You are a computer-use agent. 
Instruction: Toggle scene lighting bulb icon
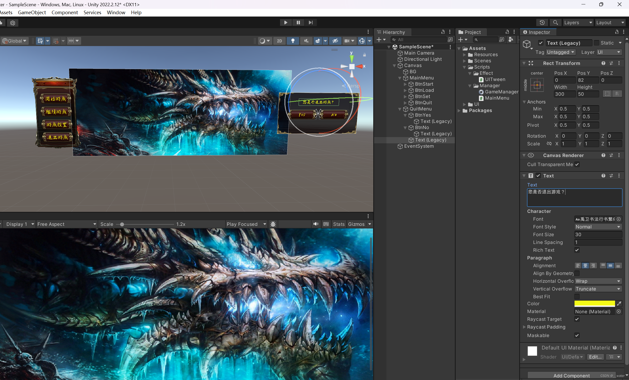(x=293, y=41)
